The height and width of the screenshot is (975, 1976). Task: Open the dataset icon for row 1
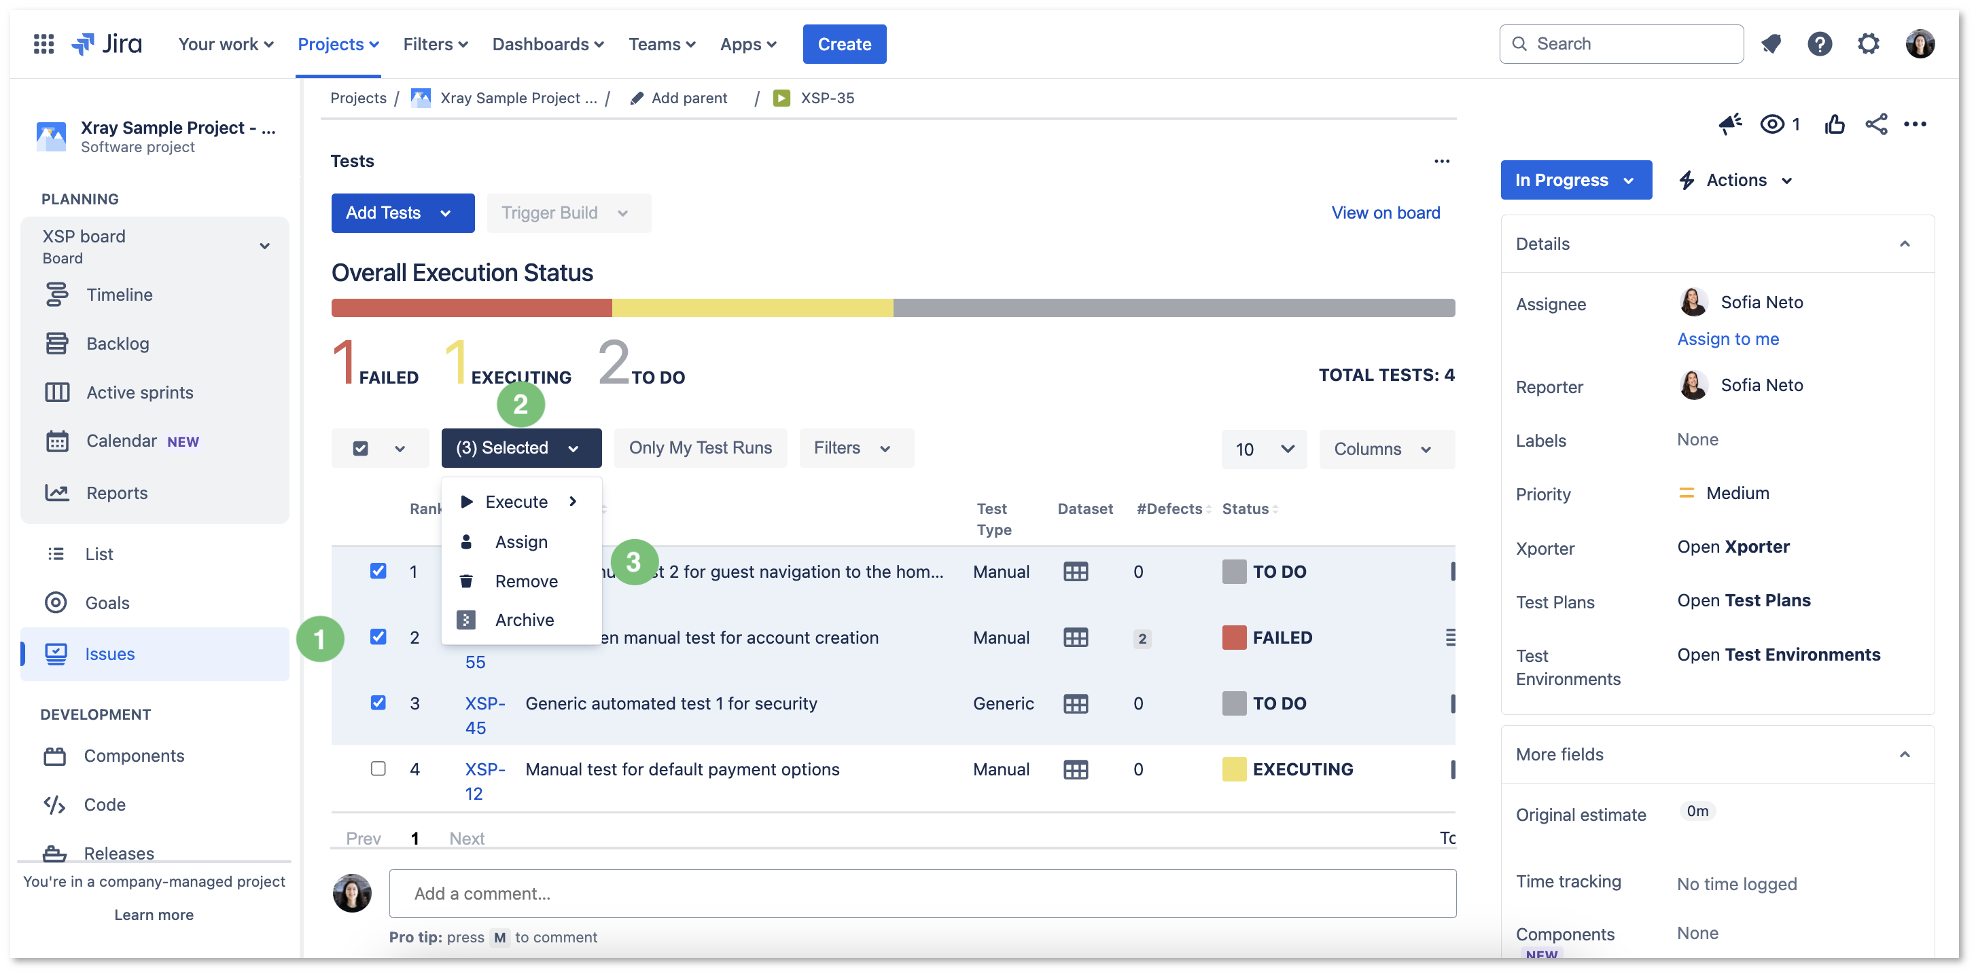[x=1076, y=572]
